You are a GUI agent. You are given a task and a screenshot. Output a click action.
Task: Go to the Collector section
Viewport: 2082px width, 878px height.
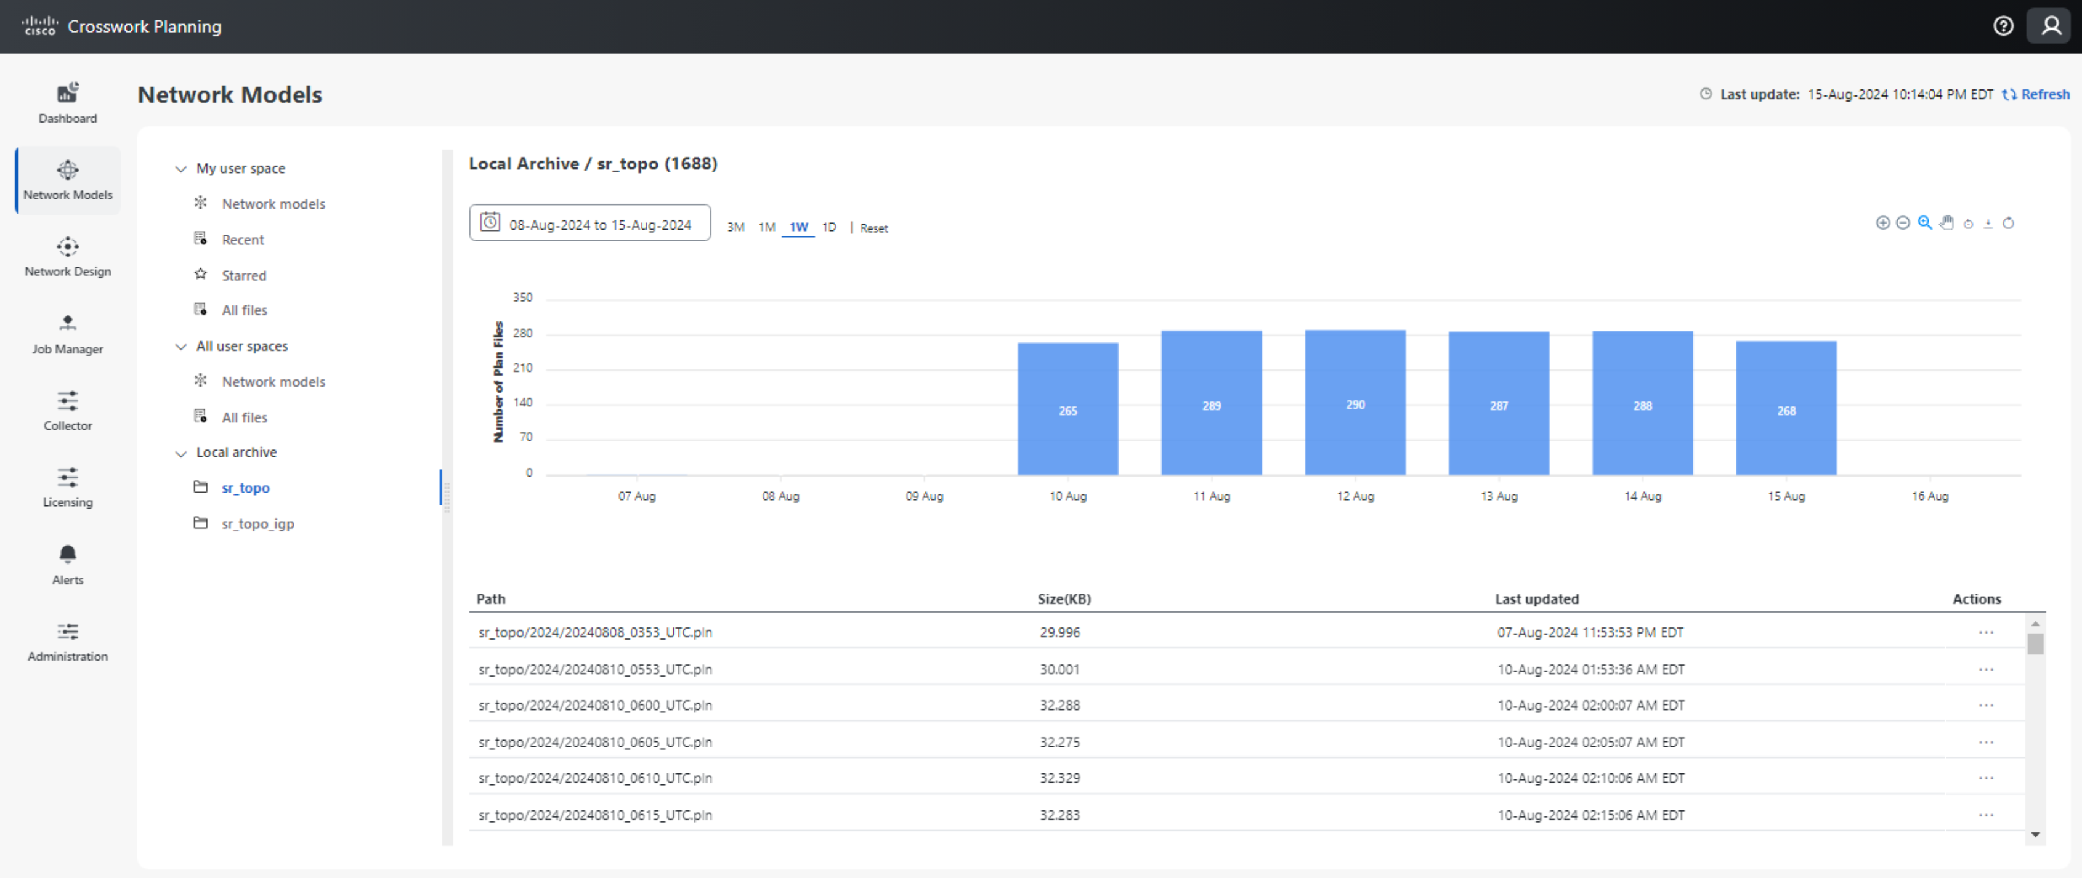pos(68,411)
